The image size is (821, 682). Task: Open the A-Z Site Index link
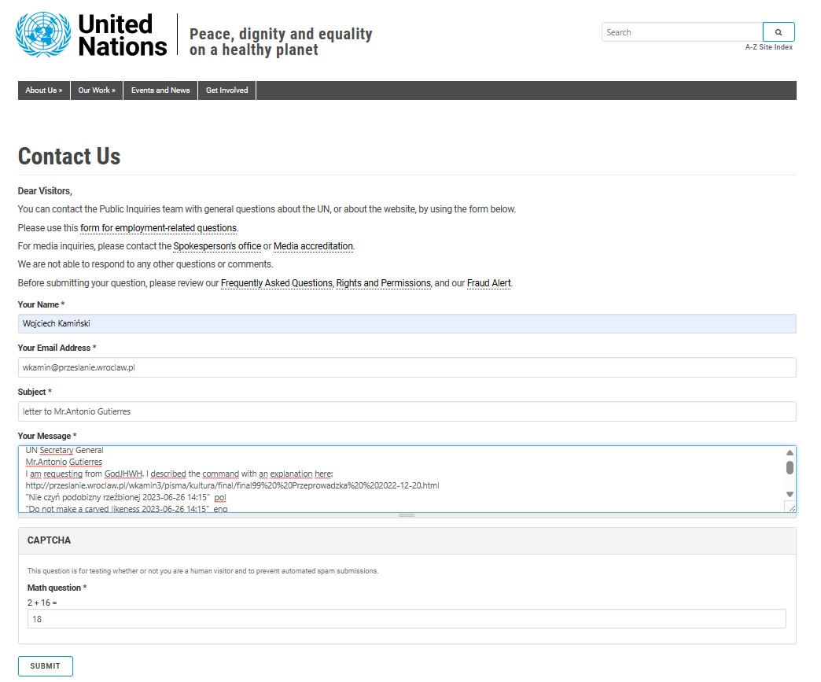point(768,47)
